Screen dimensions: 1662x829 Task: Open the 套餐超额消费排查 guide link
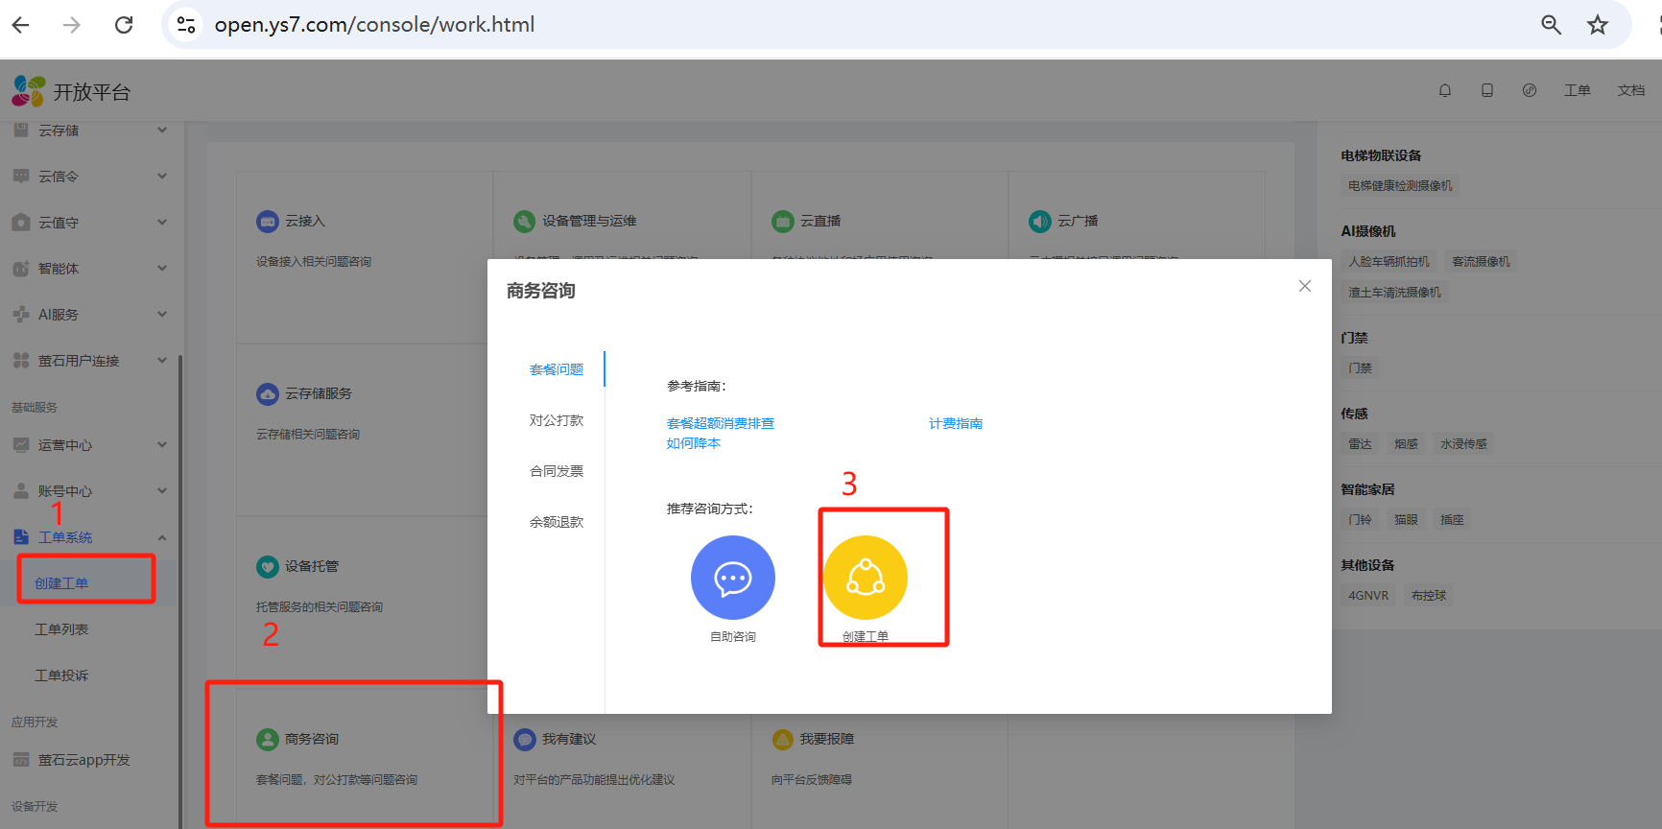pos(720,423)
